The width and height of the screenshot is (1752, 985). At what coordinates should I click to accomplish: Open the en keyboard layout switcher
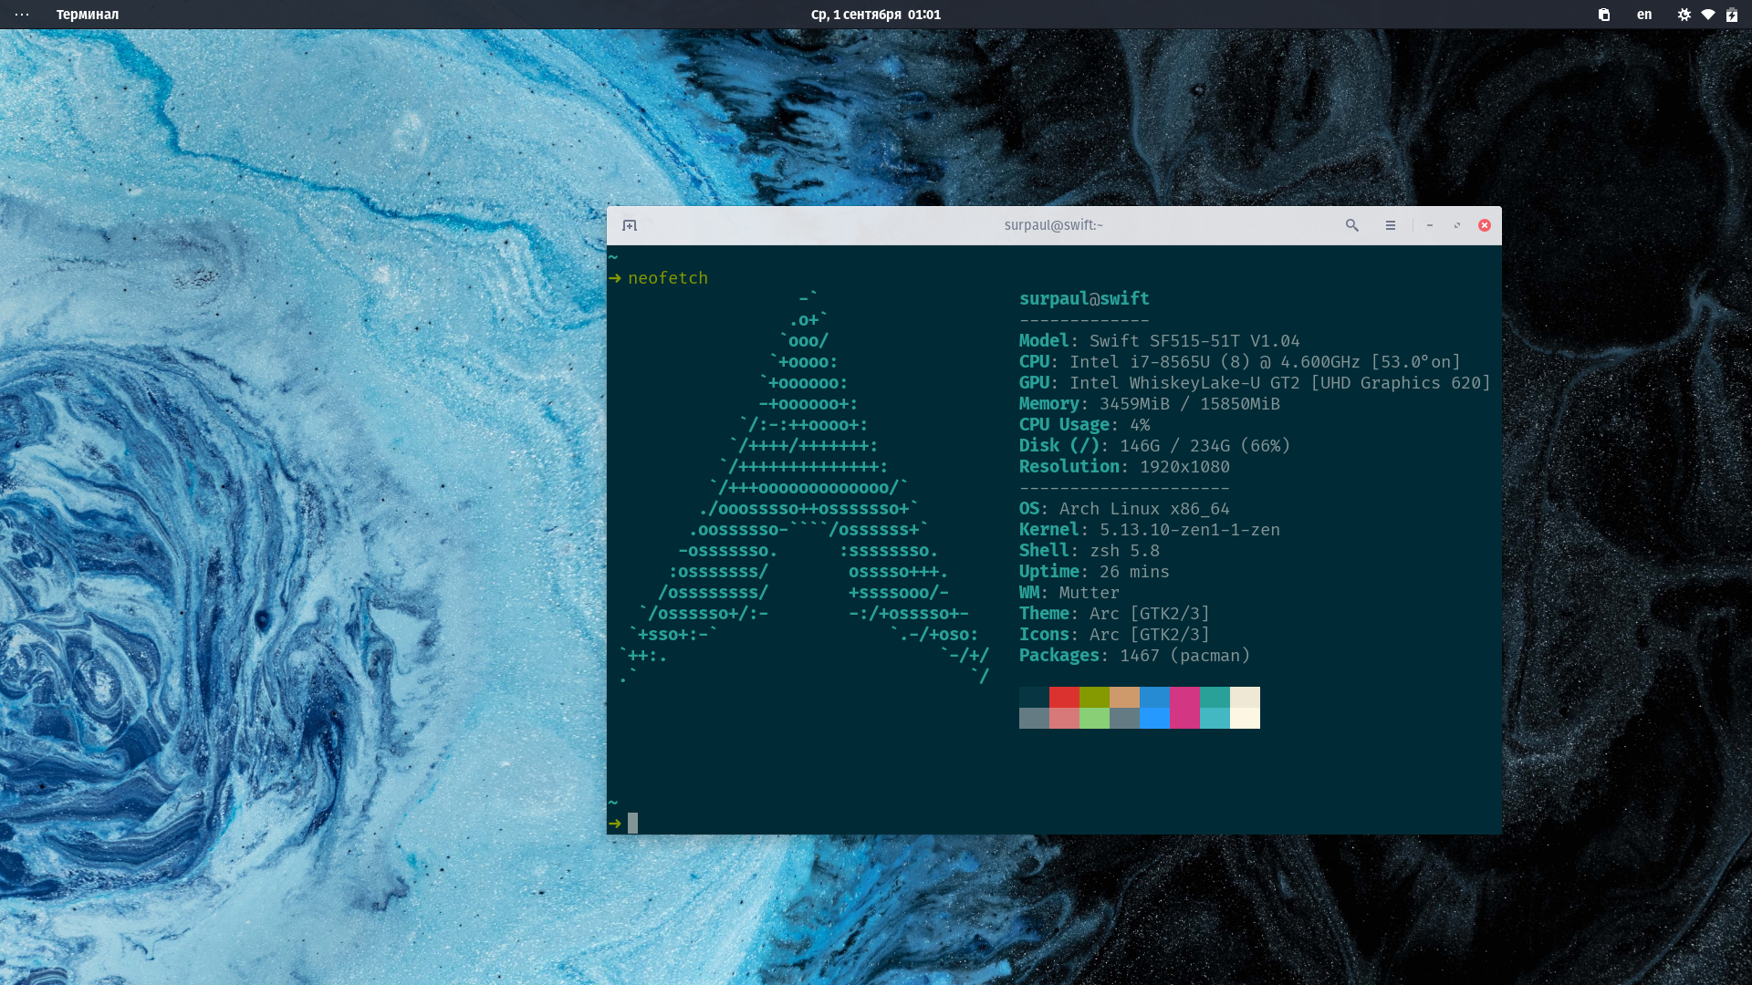[x=1644, y=15]
